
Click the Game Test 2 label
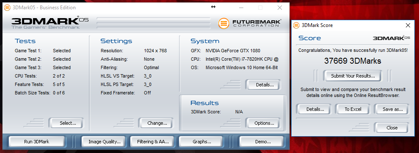(28, 59)
